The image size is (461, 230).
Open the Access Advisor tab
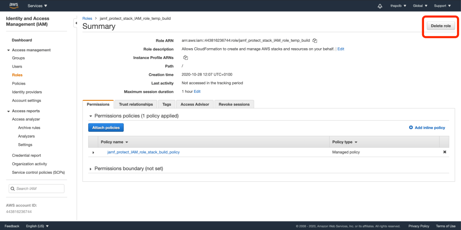(195, 104)
